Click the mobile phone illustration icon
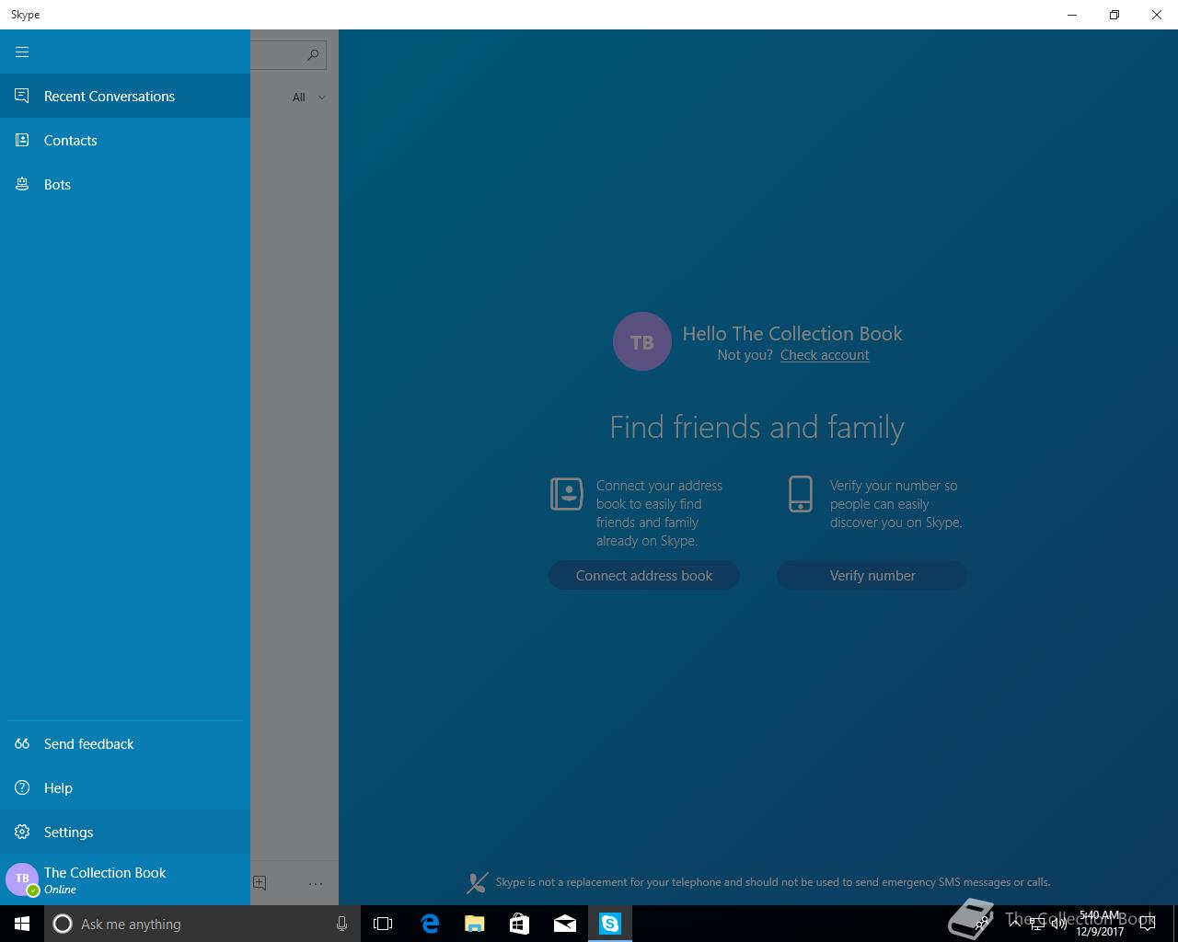Image resolution: width=1178 pixels, height=942 pixels. tap(801, 494)
